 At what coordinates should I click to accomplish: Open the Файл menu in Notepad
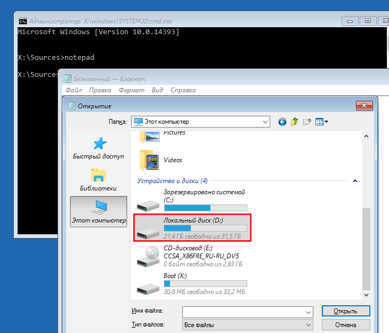click(x=74, y=90)
